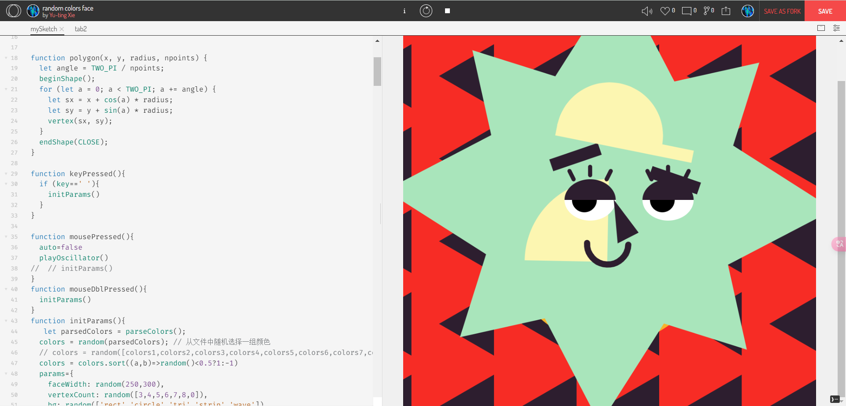Restart the sketch with the reload icon
846x406 pixels.
tap(426, 11)
